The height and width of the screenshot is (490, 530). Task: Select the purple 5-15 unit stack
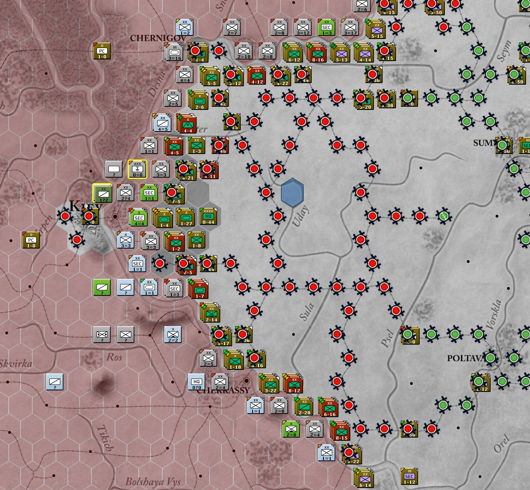376,29
